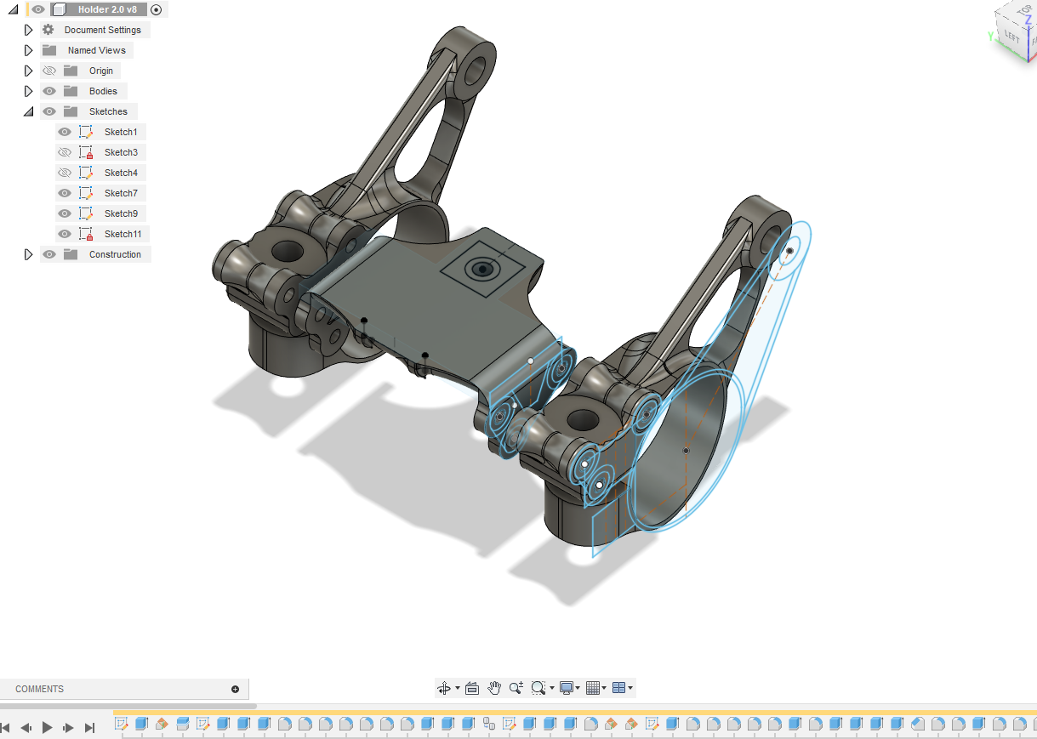Click the Sketch3 locked sketch icon
Screen dimensions: 1037x739
pos(86,152)
